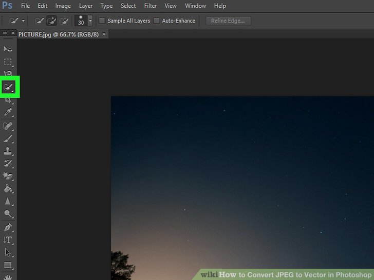Open the View menu

coord(171,6)
